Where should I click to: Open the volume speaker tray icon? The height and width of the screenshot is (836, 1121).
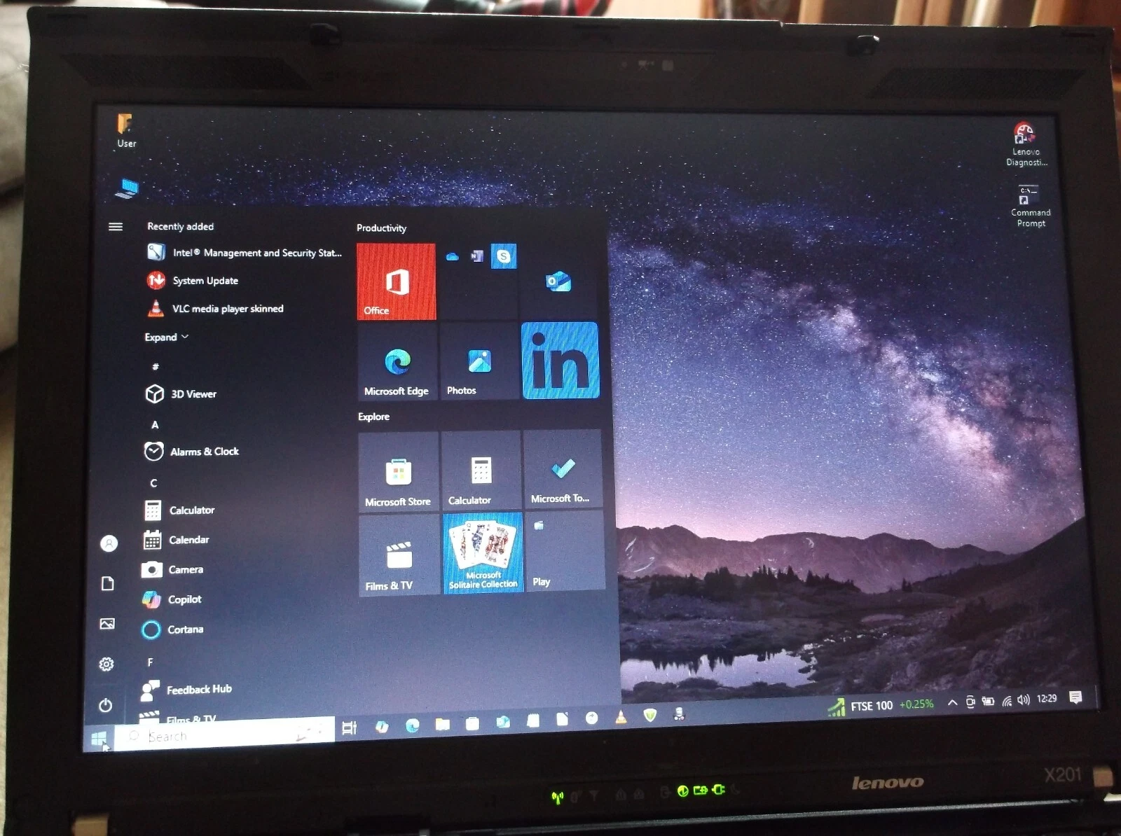(x=1024, y=699)
